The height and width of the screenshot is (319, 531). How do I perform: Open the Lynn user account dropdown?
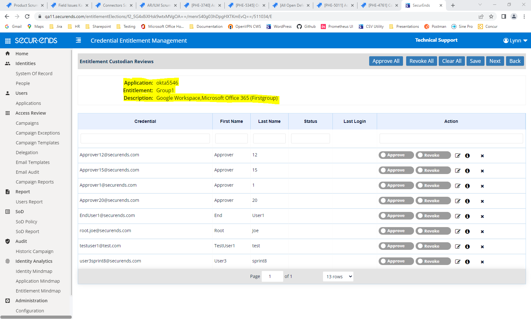pyautogui.click(x=515, y=40)
